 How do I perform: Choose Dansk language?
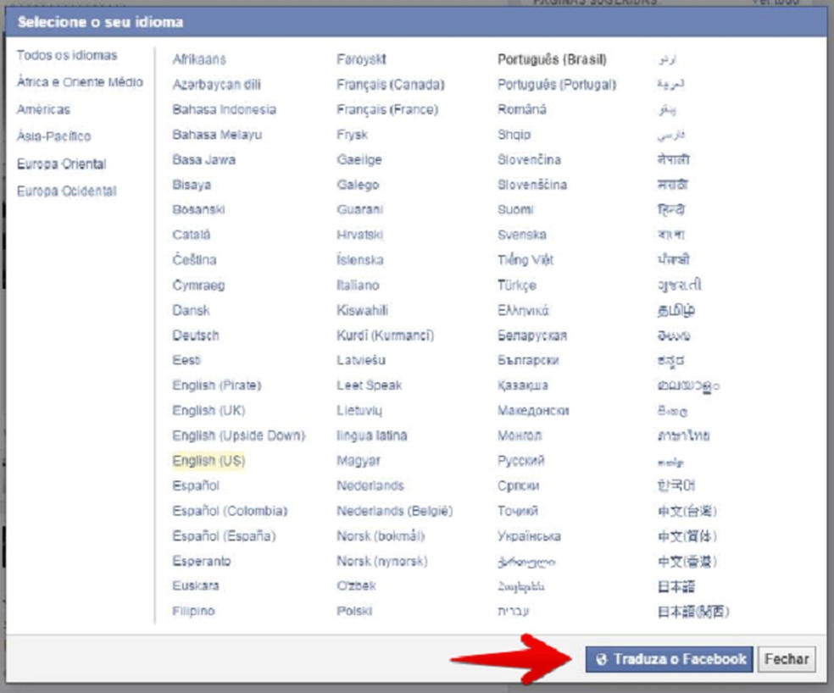tap(191, 311)
